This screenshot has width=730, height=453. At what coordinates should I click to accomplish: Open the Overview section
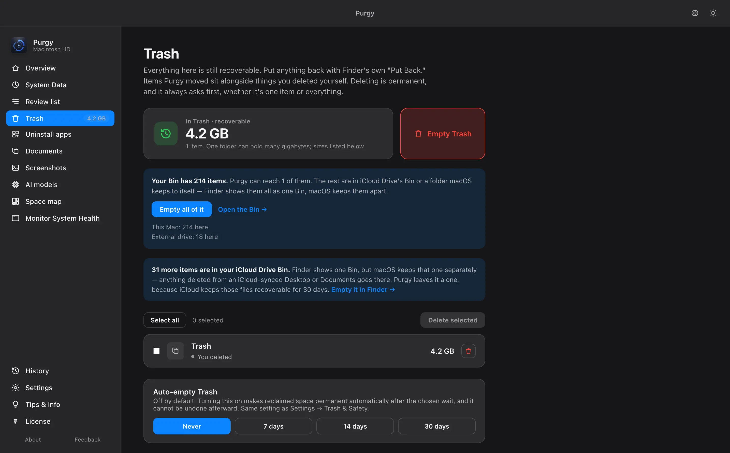pos(60,68)
